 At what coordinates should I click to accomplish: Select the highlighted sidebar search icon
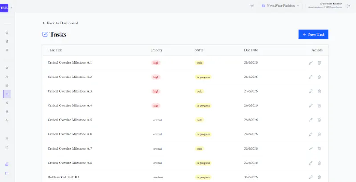click(7, 94)
